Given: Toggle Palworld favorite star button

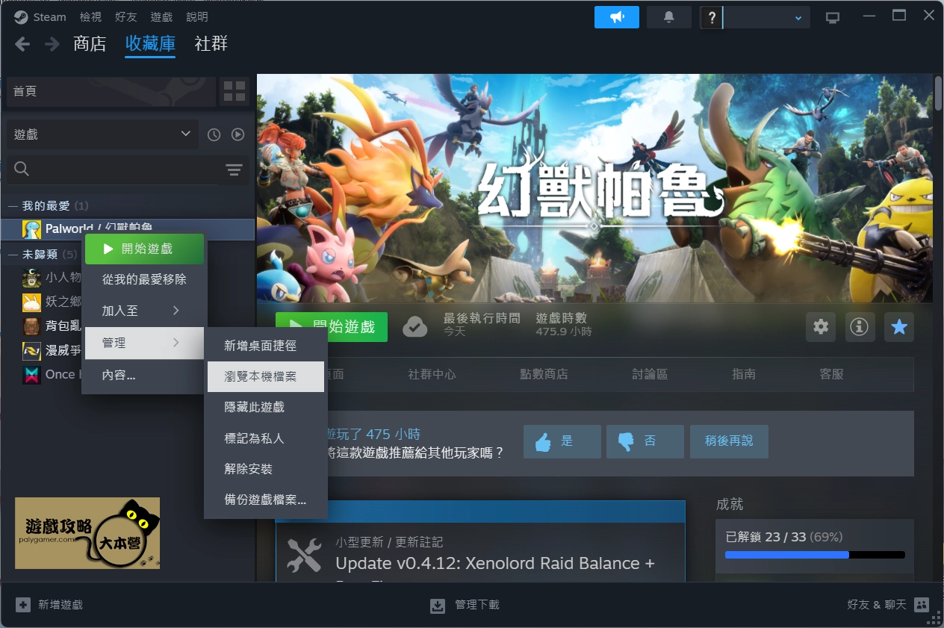Looking at the screenshot, I should point(899,326).
